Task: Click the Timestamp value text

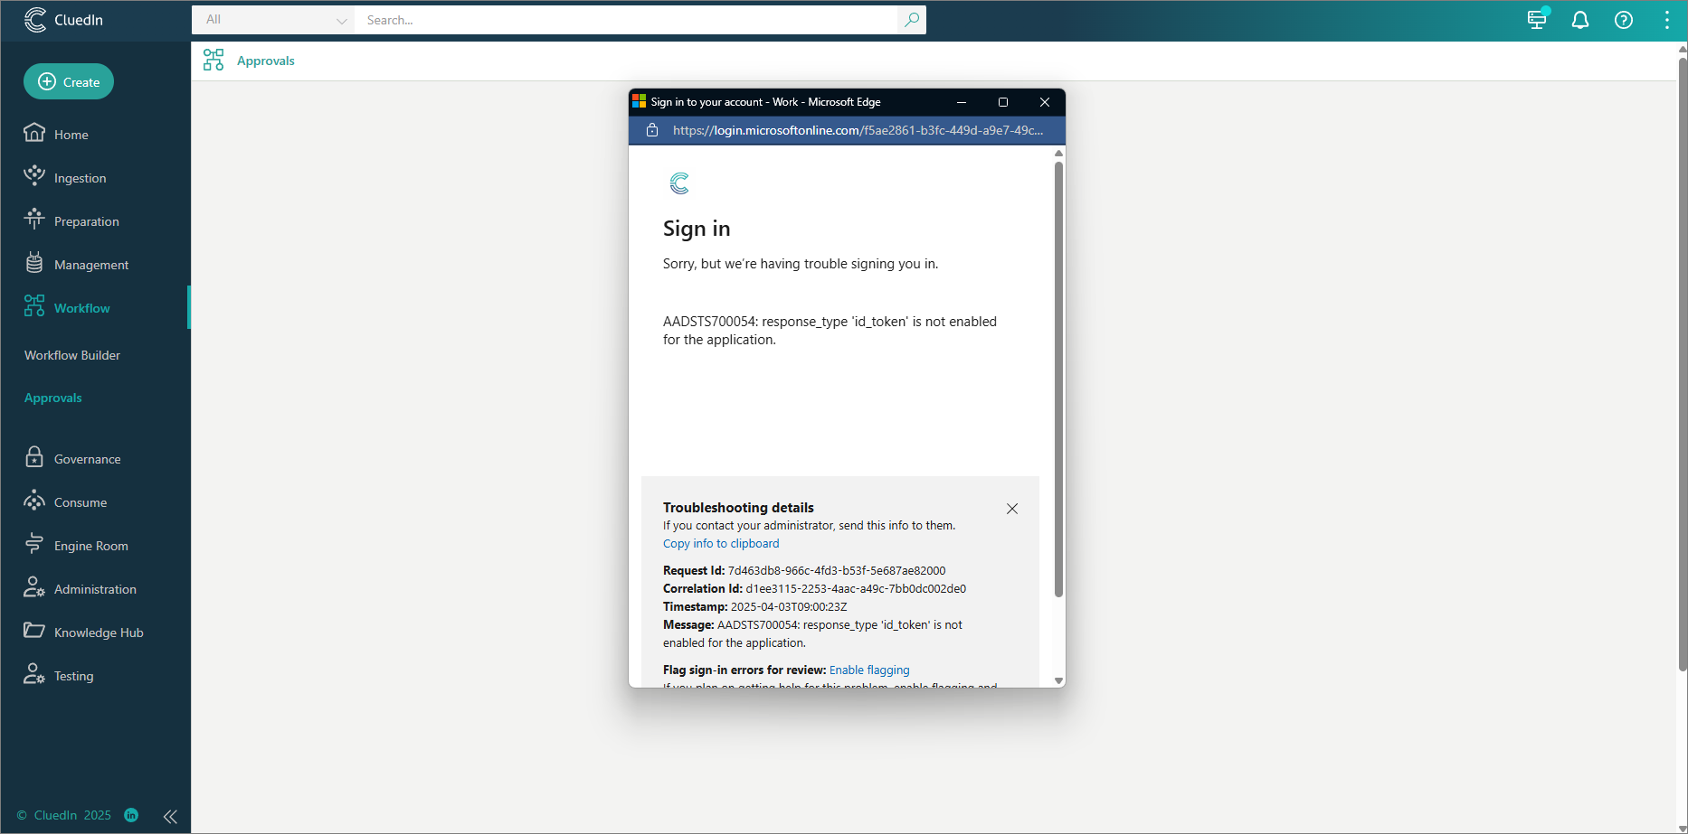Action: pyautogui.click(x=789, y=606)
